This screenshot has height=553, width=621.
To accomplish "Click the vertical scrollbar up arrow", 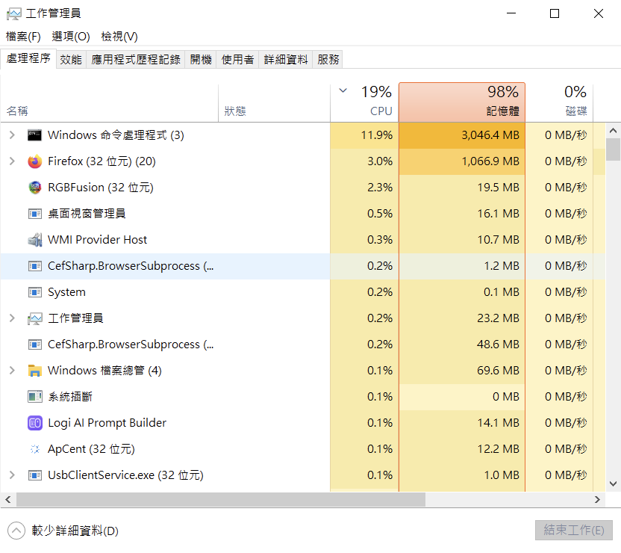I will pyautogui.click(x=613, y=131).
